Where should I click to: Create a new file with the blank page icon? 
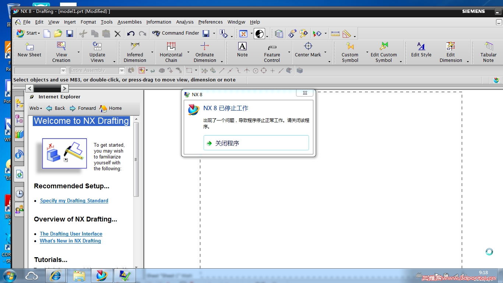[x=47, y=34]
